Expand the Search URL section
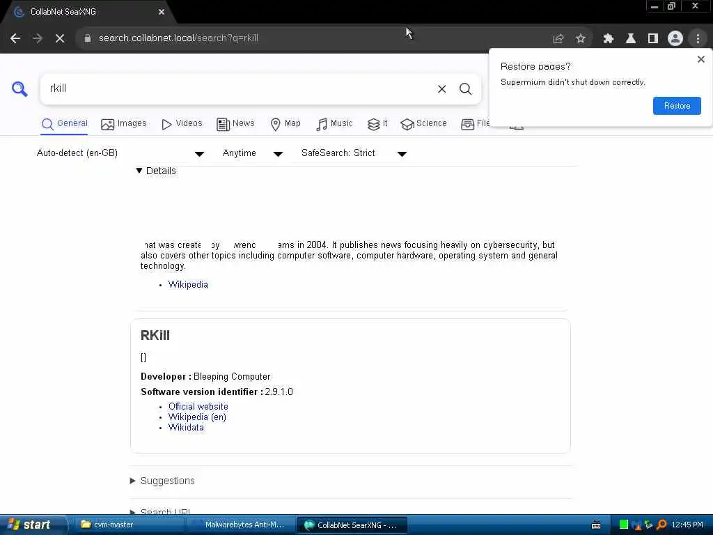 click(x=161, y=512)
